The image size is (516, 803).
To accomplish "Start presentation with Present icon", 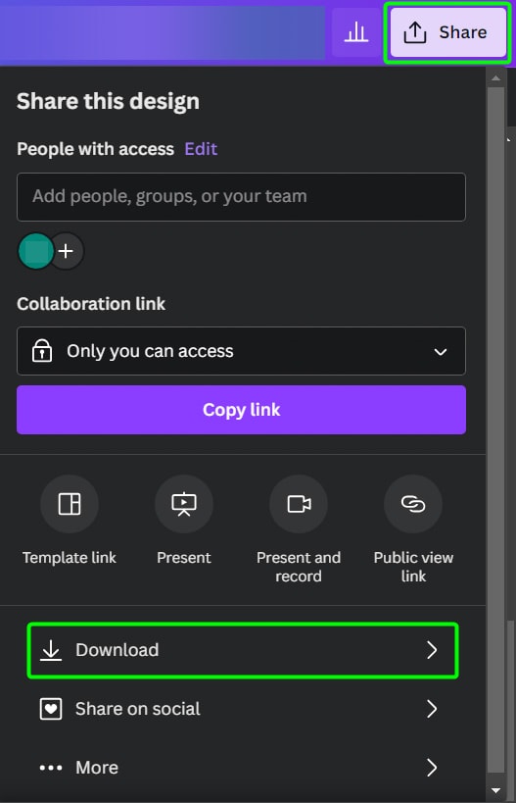I will tap(184, 504).
